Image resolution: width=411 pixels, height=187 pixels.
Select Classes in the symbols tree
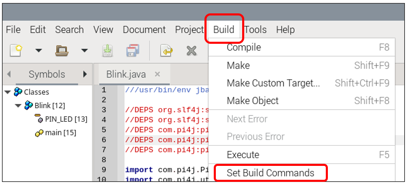tap(37, 92)
